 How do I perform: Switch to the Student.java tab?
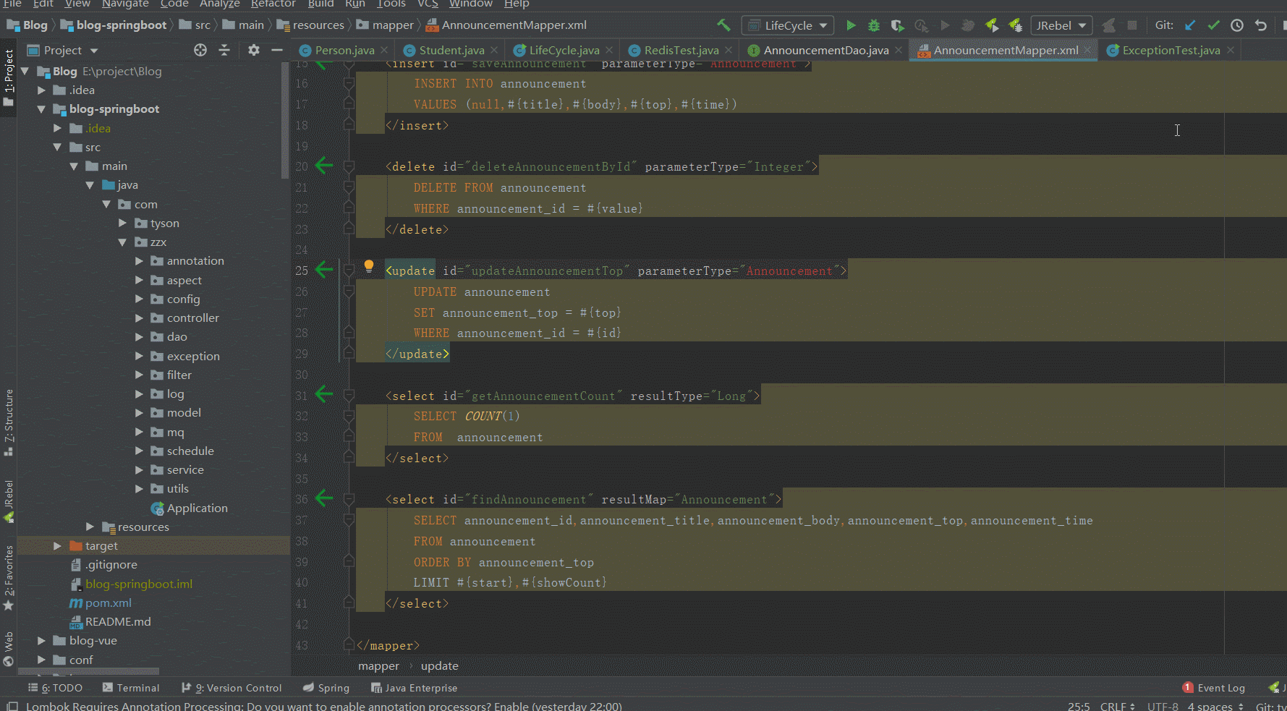pyautogui.click(x=451, y=50)
